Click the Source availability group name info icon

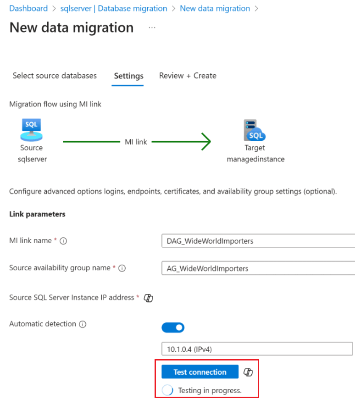click(x=122, y=268)
